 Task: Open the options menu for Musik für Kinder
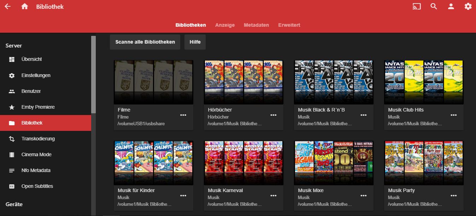(x=183, y=196)
